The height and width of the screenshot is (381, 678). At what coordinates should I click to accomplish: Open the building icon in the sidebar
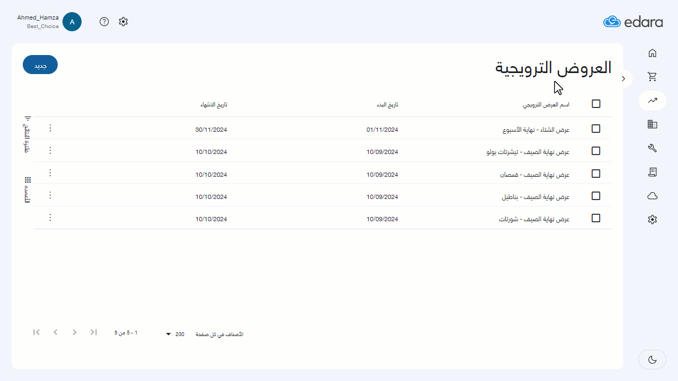coord(653,124)
